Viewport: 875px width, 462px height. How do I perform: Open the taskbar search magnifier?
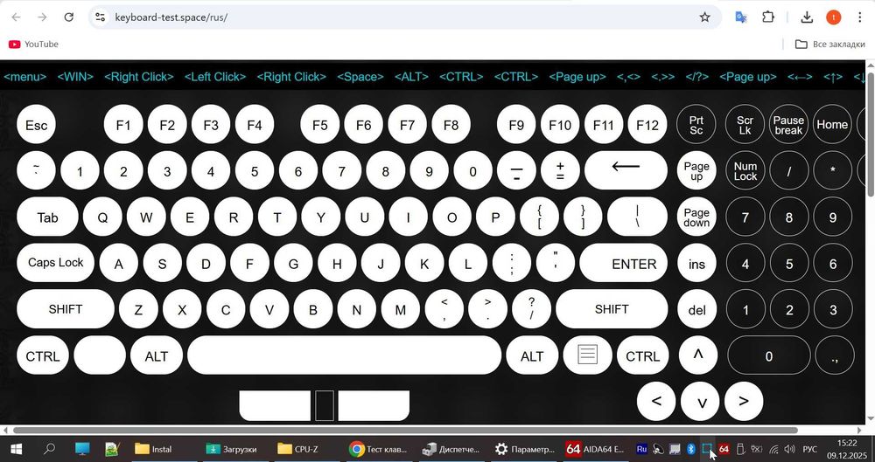click(49, 449)
